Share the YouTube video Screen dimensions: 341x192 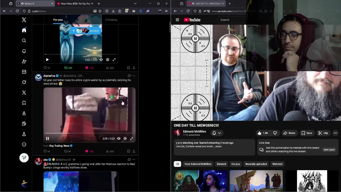pos(289,133)
